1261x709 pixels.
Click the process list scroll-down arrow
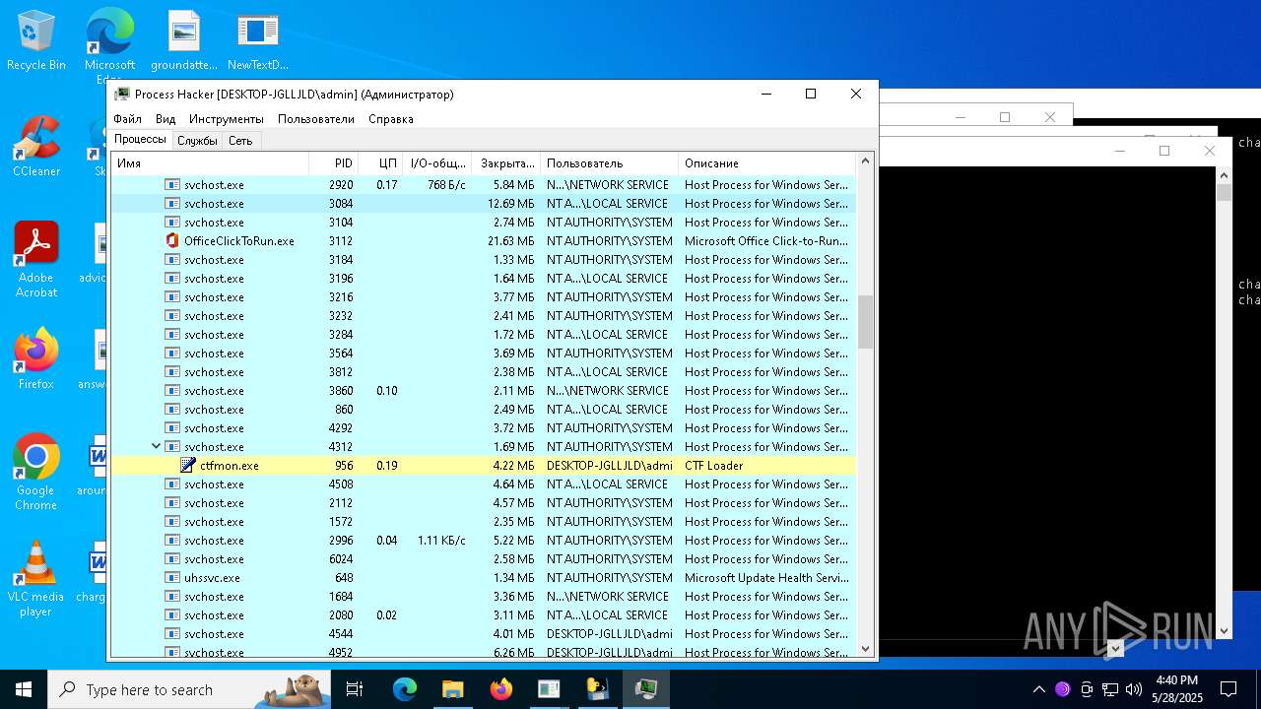tap(866, 648)
